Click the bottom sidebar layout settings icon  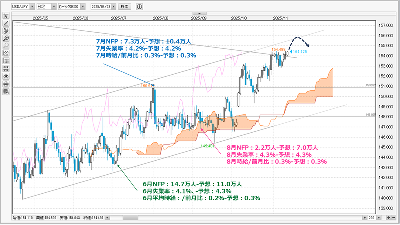pos(6,92)
